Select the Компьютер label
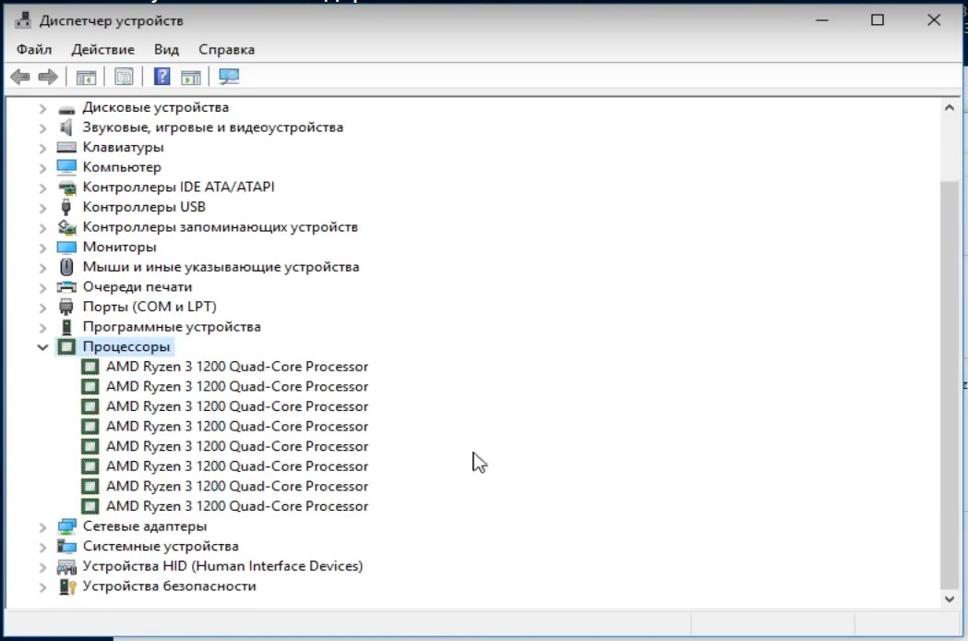This screenshot has width=968, height=641. click(122, 167)
